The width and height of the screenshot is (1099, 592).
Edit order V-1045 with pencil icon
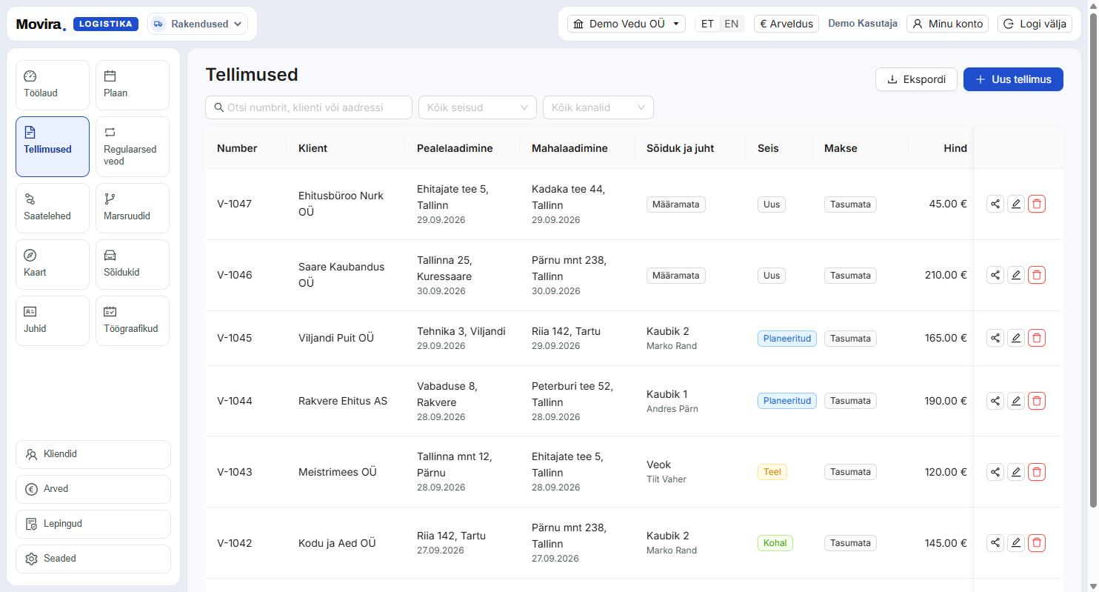pos(1016,338)
